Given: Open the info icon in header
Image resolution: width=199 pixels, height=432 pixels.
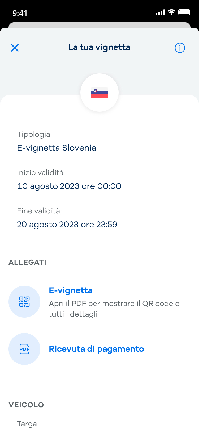Looking at the screenshot, I should pos(180,48).
